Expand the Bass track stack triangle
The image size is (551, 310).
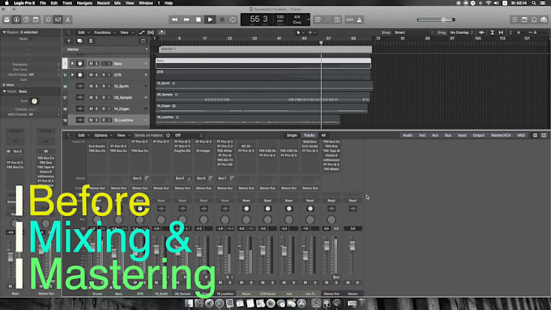(72, 64)
